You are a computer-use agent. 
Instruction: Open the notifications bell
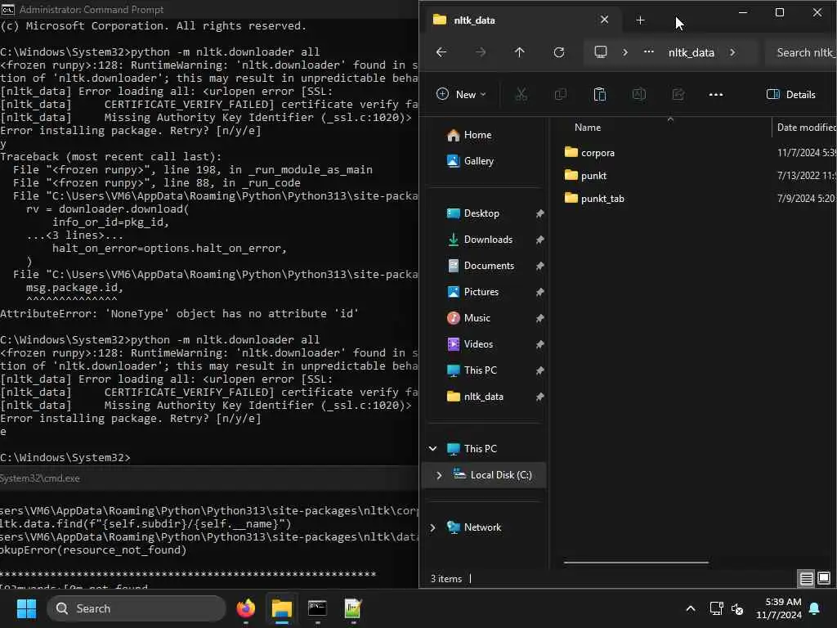tap(815, 608)
